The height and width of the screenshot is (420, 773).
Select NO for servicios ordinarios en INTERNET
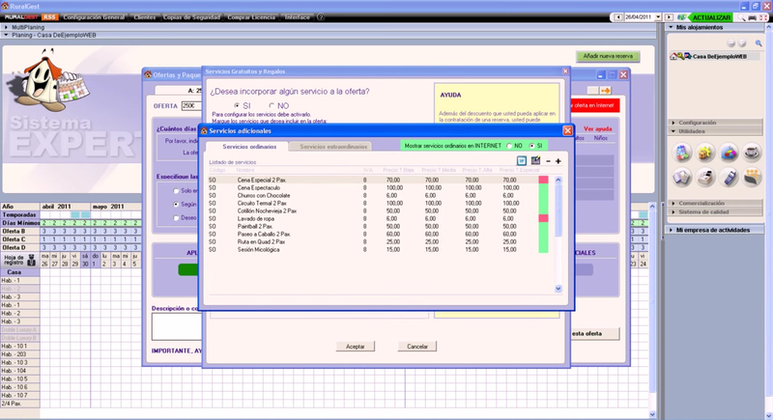509,145
